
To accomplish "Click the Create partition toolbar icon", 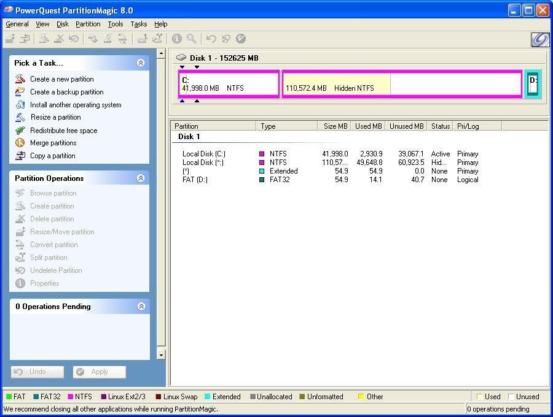I will pyautogui.click(x=44, y=39).
